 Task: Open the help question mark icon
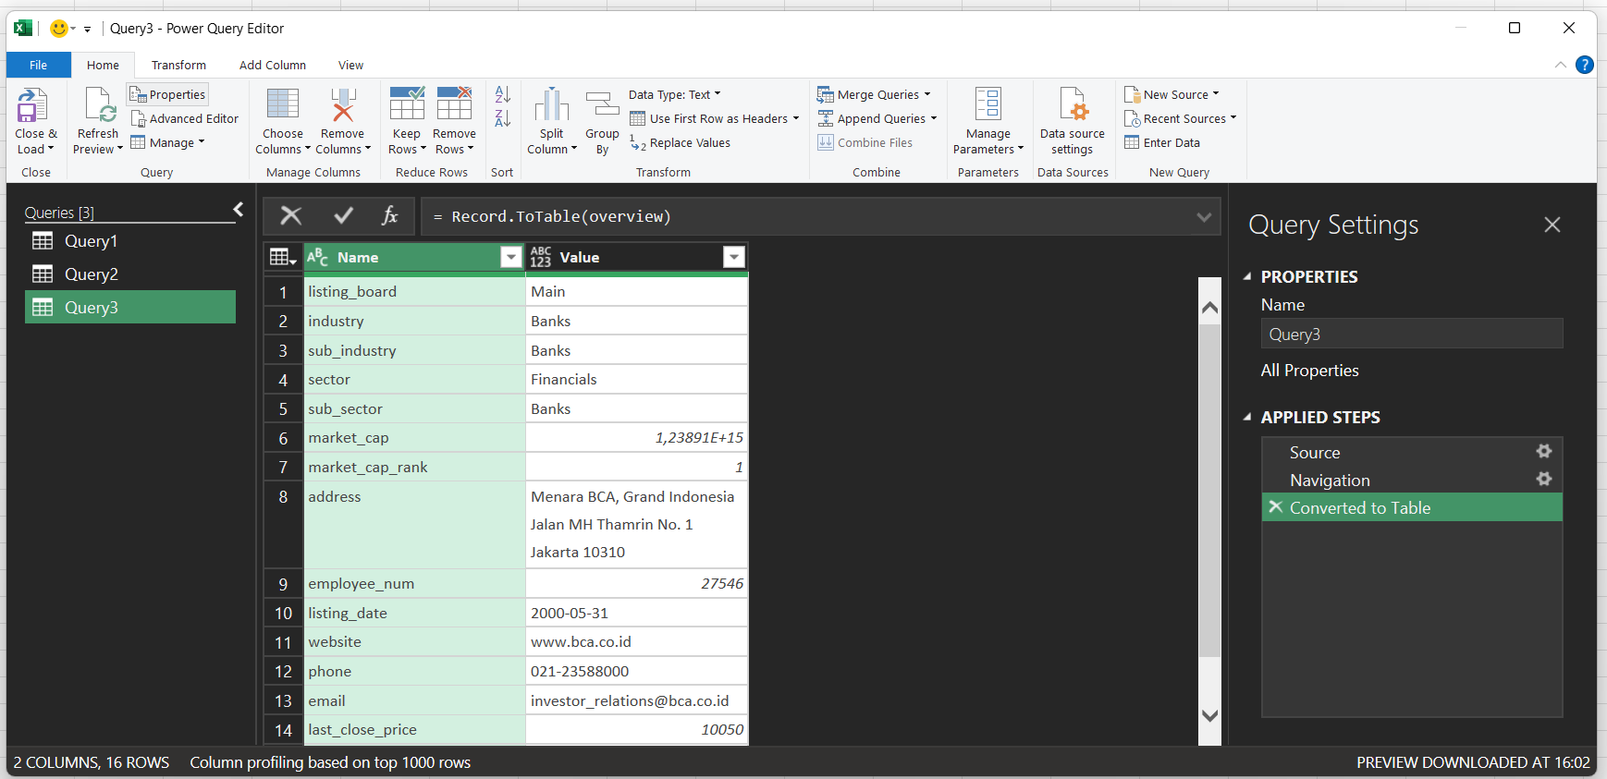point(1584,65)
